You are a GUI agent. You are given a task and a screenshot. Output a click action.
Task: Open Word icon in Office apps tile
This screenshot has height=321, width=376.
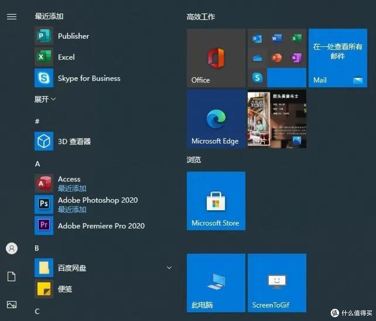click(277, 38)
